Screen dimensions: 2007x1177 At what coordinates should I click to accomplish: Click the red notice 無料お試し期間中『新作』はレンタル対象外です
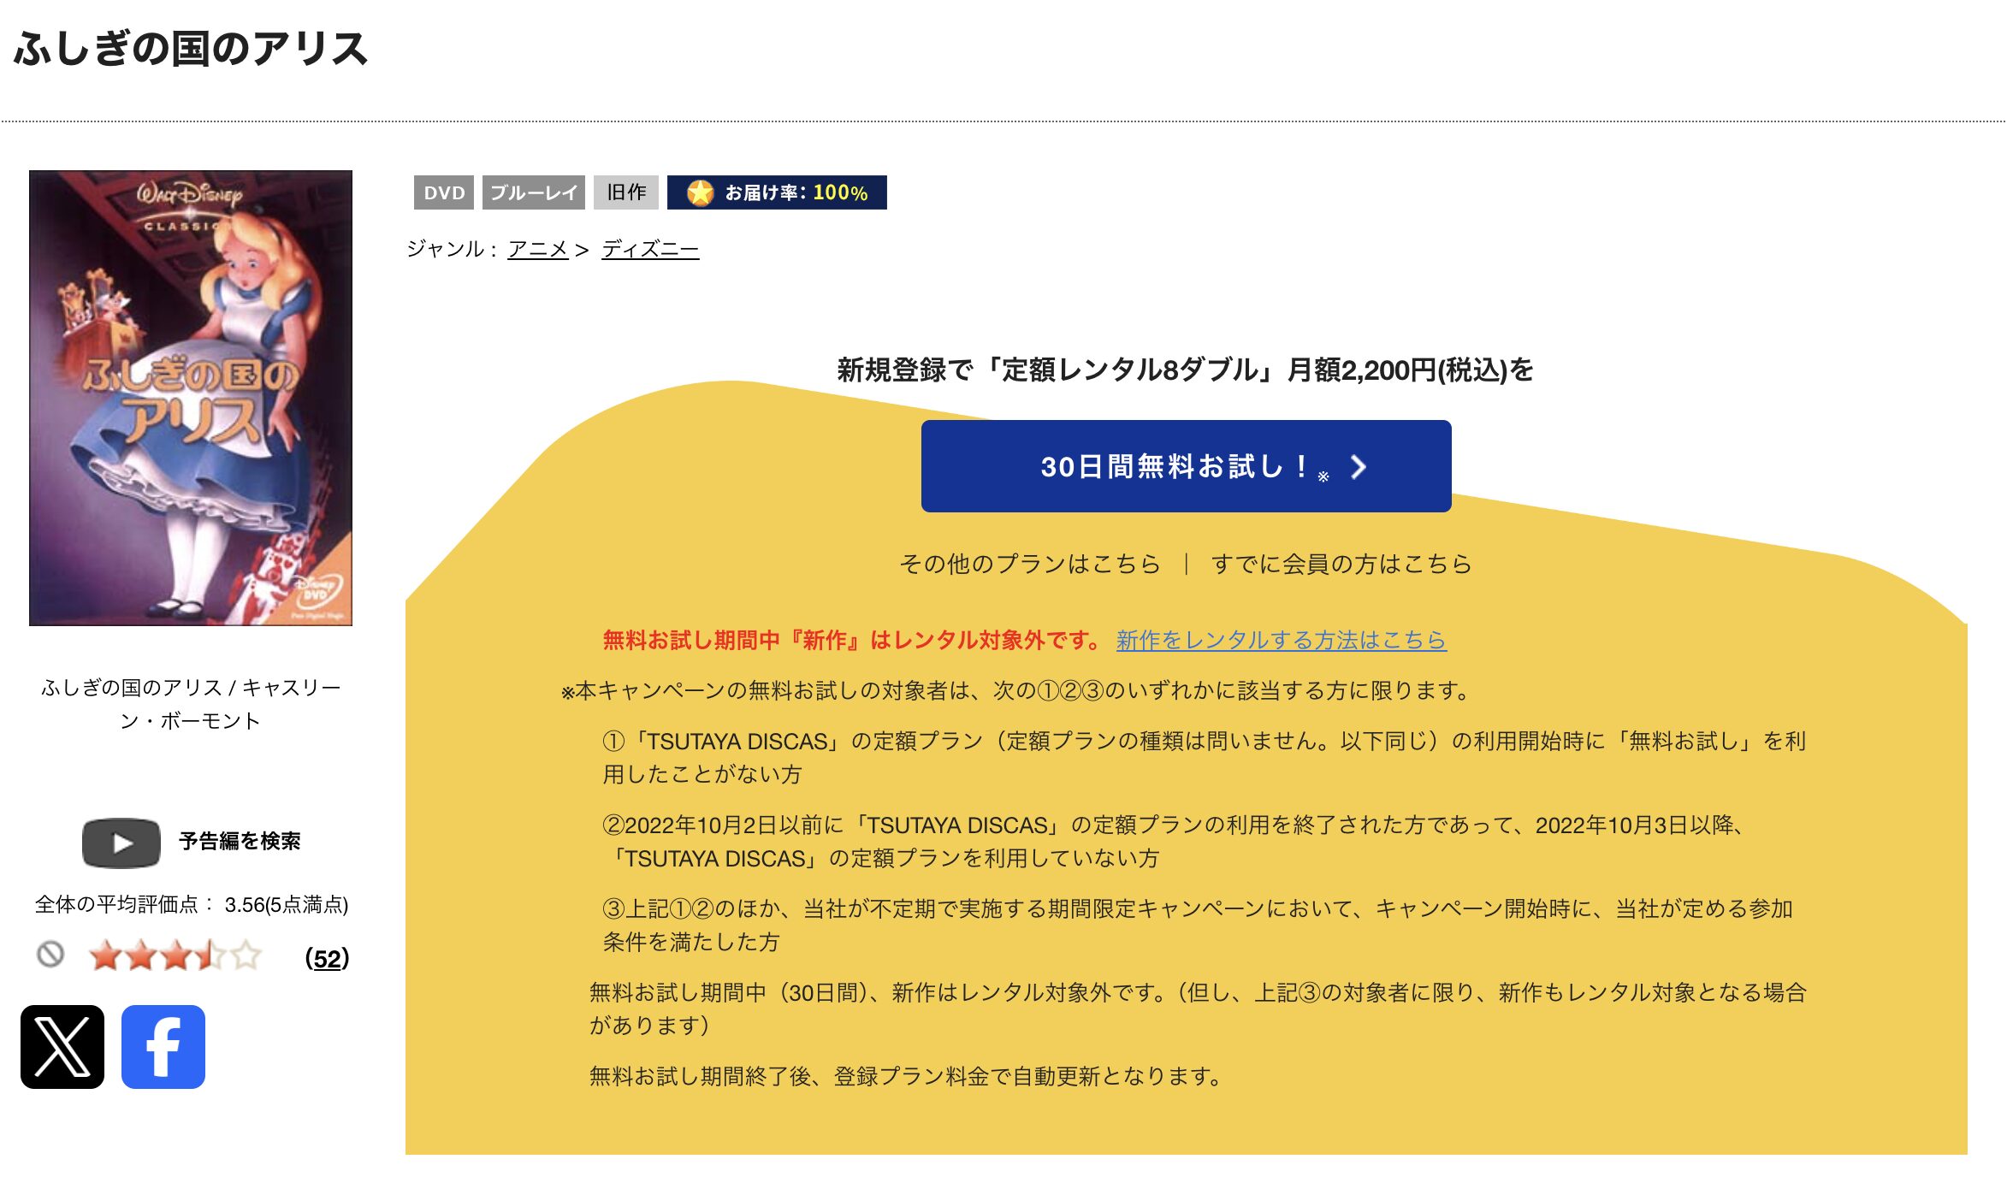click(x=853, y=640)
